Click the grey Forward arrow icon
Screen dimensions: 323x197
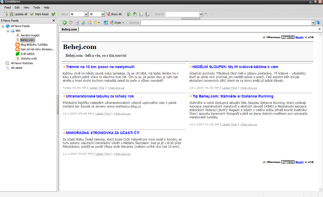(71, 23)
